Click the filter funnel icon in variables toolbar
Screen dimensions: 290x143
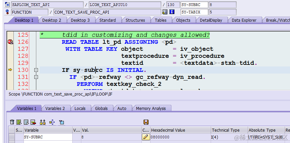[x=61, y=122]
